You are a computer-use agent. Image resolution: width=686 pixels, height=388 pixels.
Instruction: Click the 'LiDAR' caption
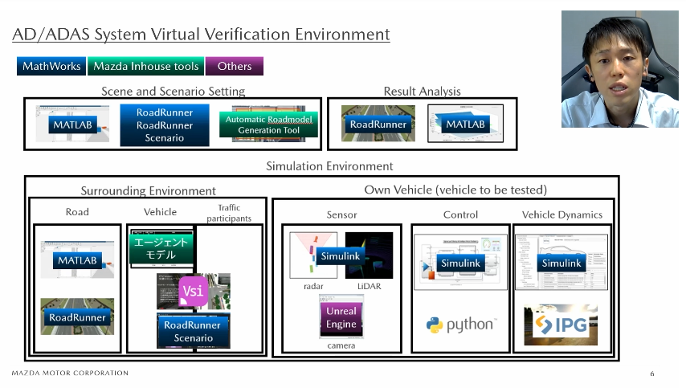pyautogui.click(x=369, y=286)
